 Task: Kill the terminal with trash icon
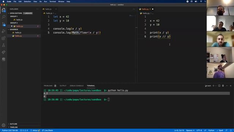223,86
